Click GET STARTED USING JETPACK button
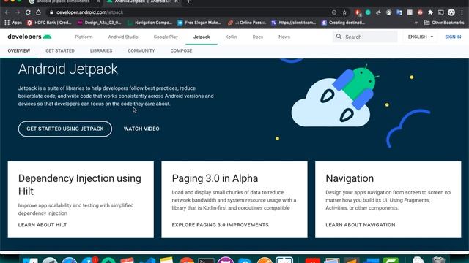Image resolution: width=469 pixels, height=263 pixels. click(65, 129)
